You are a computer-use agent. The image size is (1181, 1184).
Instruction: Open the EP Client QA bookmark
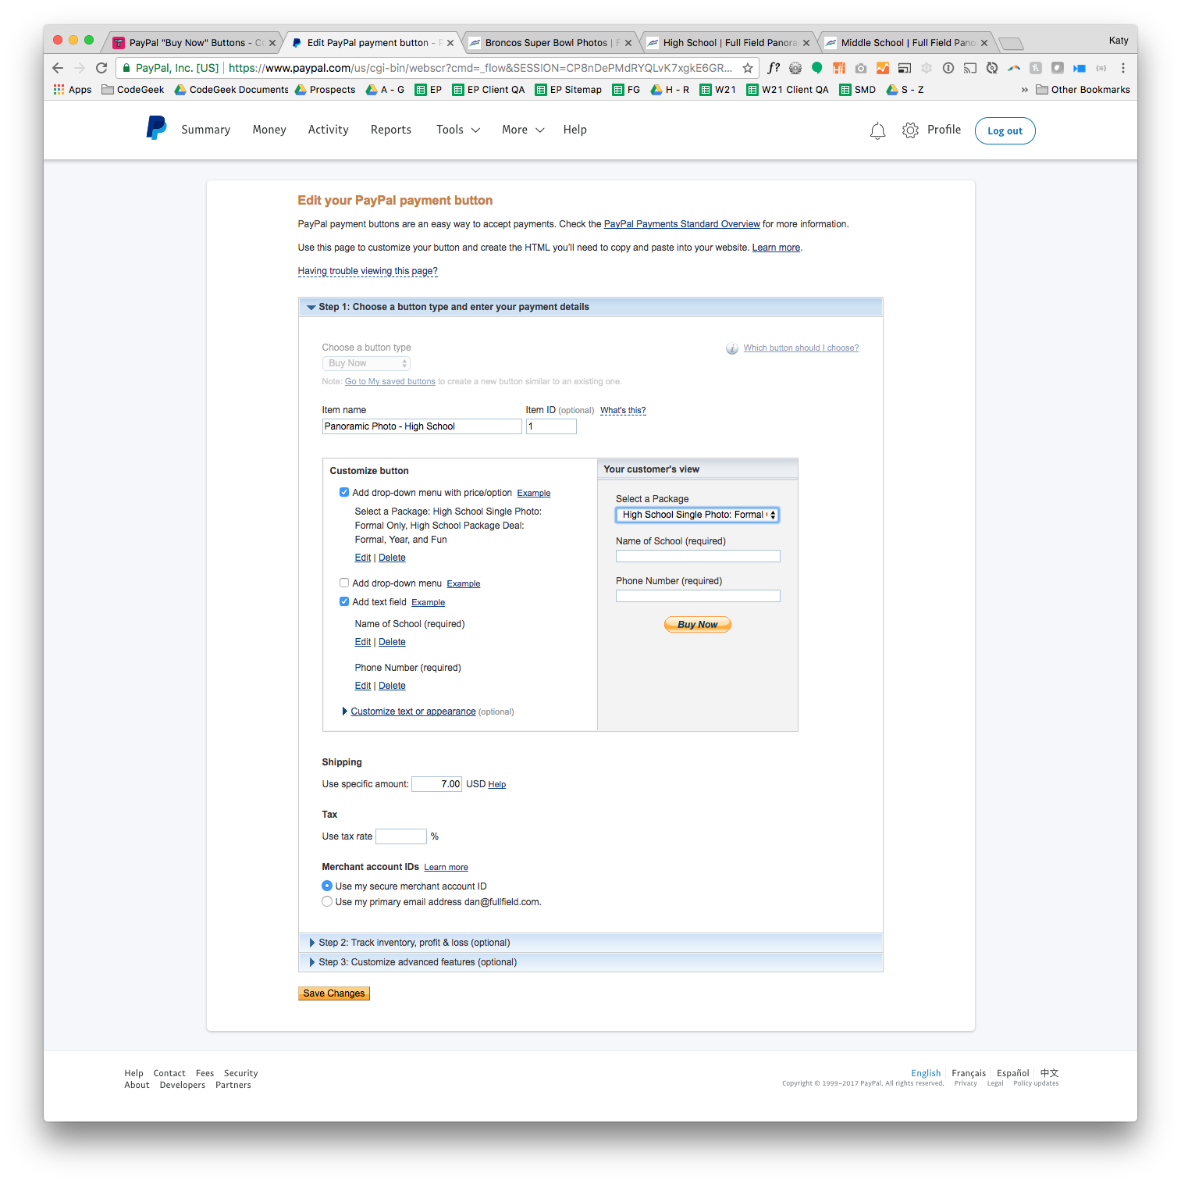489,90
